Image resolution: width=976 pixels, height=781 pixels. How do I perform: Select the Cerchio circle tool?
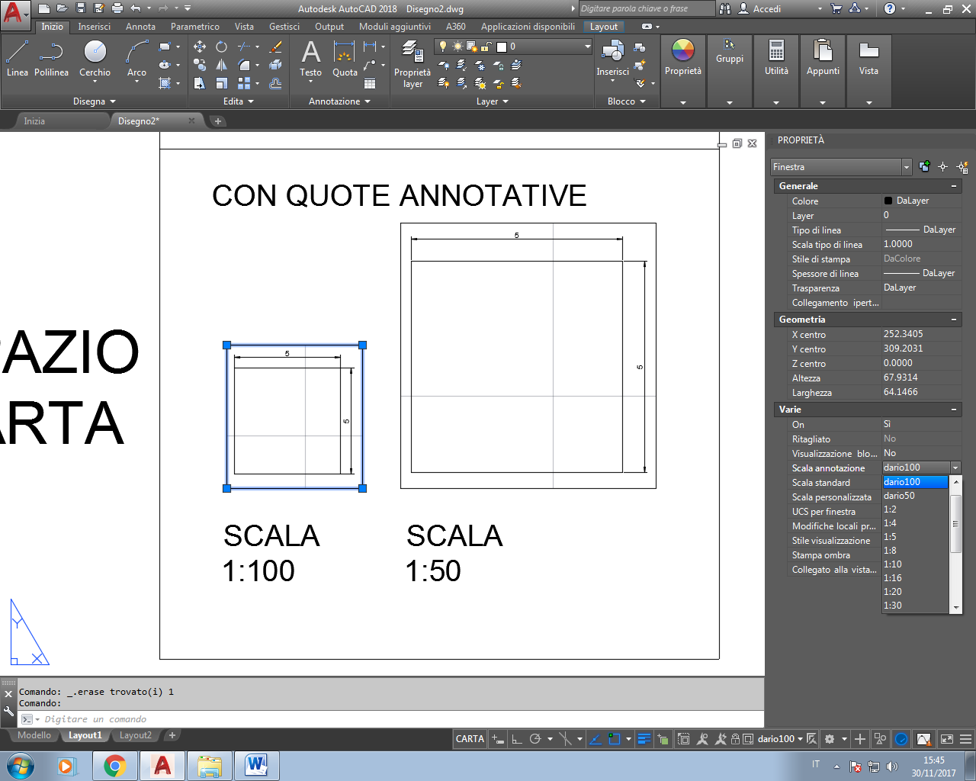tap(95, 58)
